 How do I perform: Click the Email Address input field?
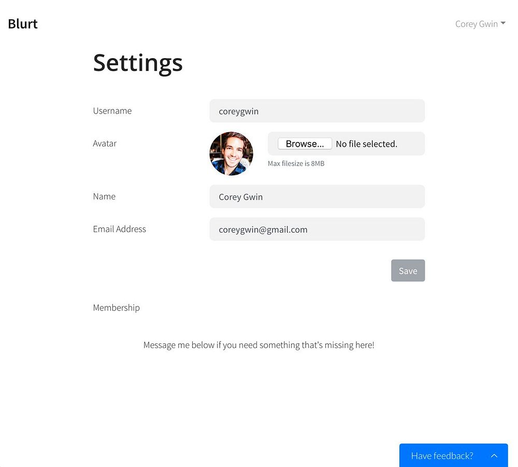(x=317, y=229)
